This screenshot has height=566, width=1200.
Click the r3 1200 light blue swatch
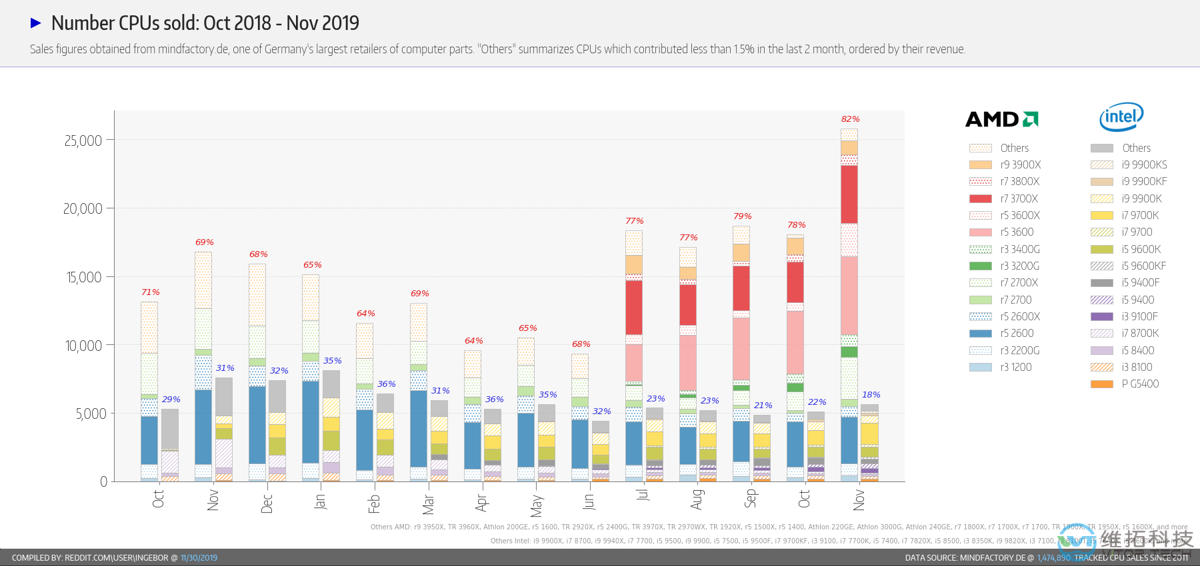click(x=981, y=367)
